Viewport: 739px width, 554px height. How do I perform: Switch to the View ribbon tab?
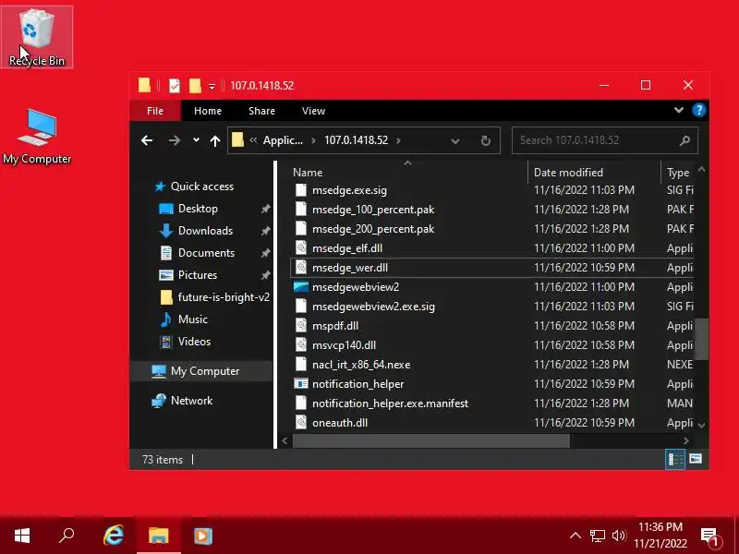click(313, 111)
